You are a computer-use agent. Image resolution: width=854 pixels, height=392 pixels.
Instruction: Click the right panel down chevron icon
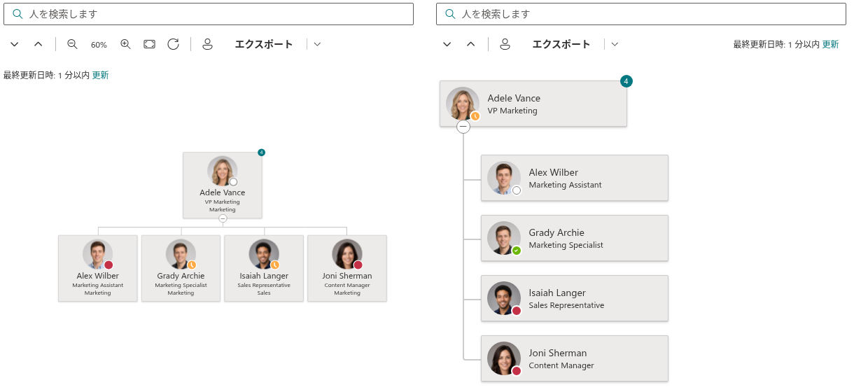(447, 44)
